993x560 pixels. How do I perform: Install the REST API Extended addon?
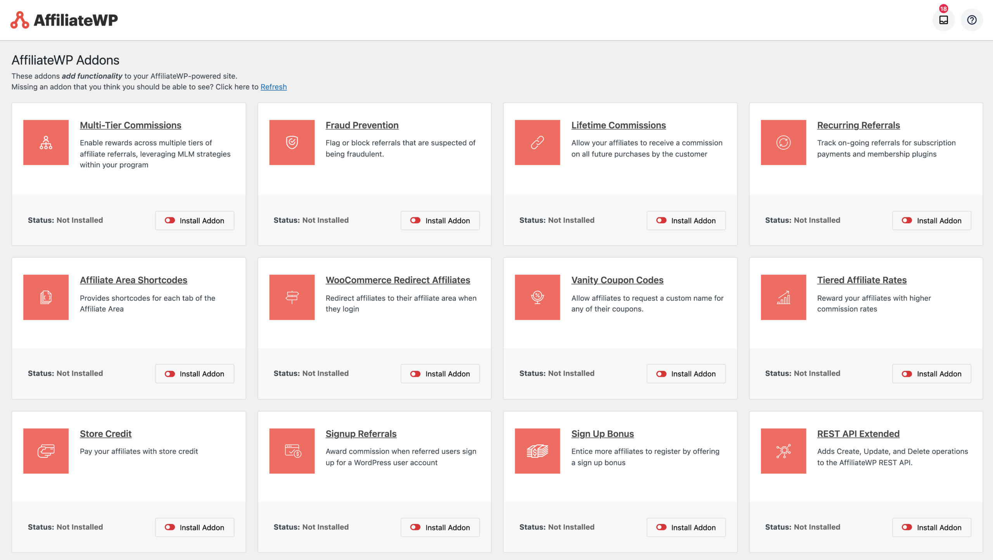[931, 527]
